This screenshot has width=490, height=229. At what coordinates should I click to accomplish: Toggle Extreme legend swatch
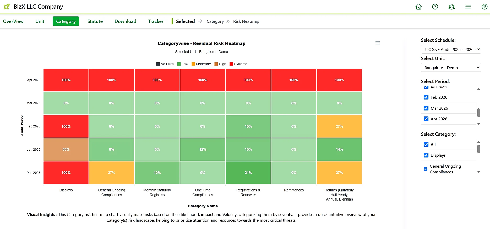pos(231,64)
